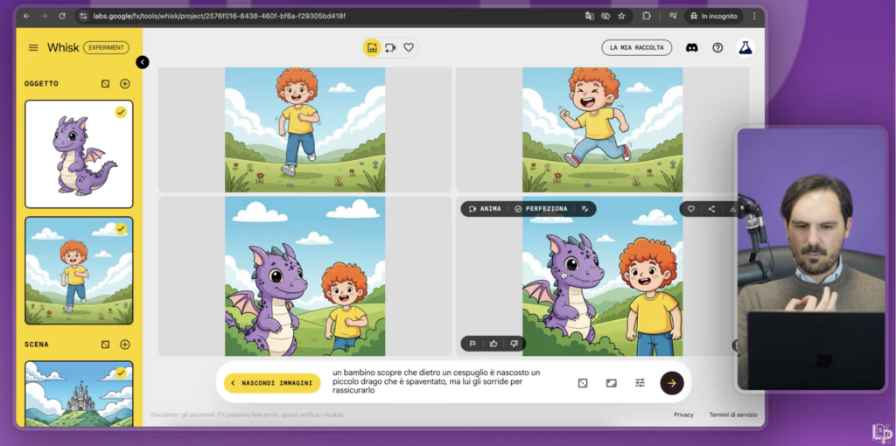
Task: Add a new Scena image
Action: click(x=124, y=345)
